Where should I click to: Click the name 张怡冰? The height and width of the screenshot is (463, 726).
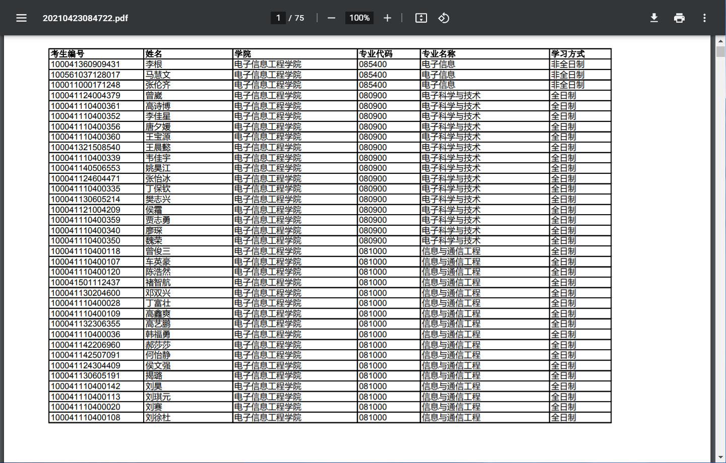pyautogui.click(x=158, y=178)
